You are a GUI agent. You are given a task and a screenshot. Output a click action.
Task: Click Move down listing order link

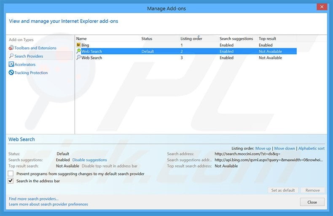point(285,148)
